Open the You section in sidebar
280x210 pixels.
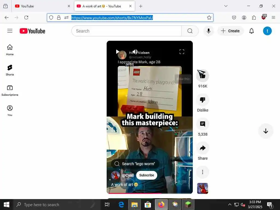click(x=10, y=111)
